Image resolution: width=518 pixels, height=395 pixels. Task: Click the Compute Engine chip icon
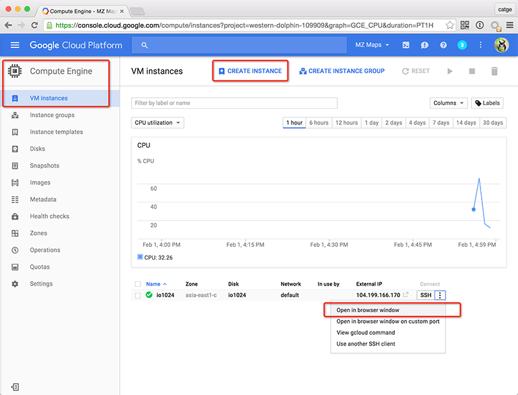tap(15, 71)
